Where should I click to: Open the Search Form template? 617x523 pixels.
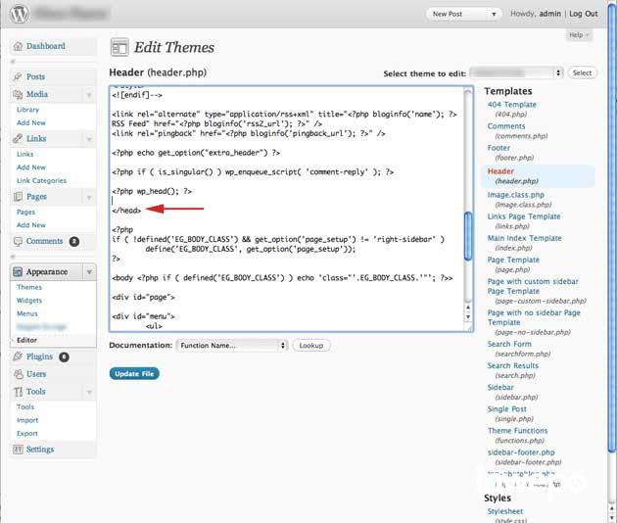coord(509,344)
